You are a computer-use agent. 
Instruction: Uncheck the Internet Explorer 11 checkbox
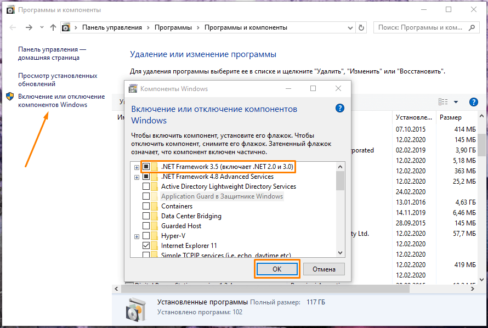pos(146,246)
